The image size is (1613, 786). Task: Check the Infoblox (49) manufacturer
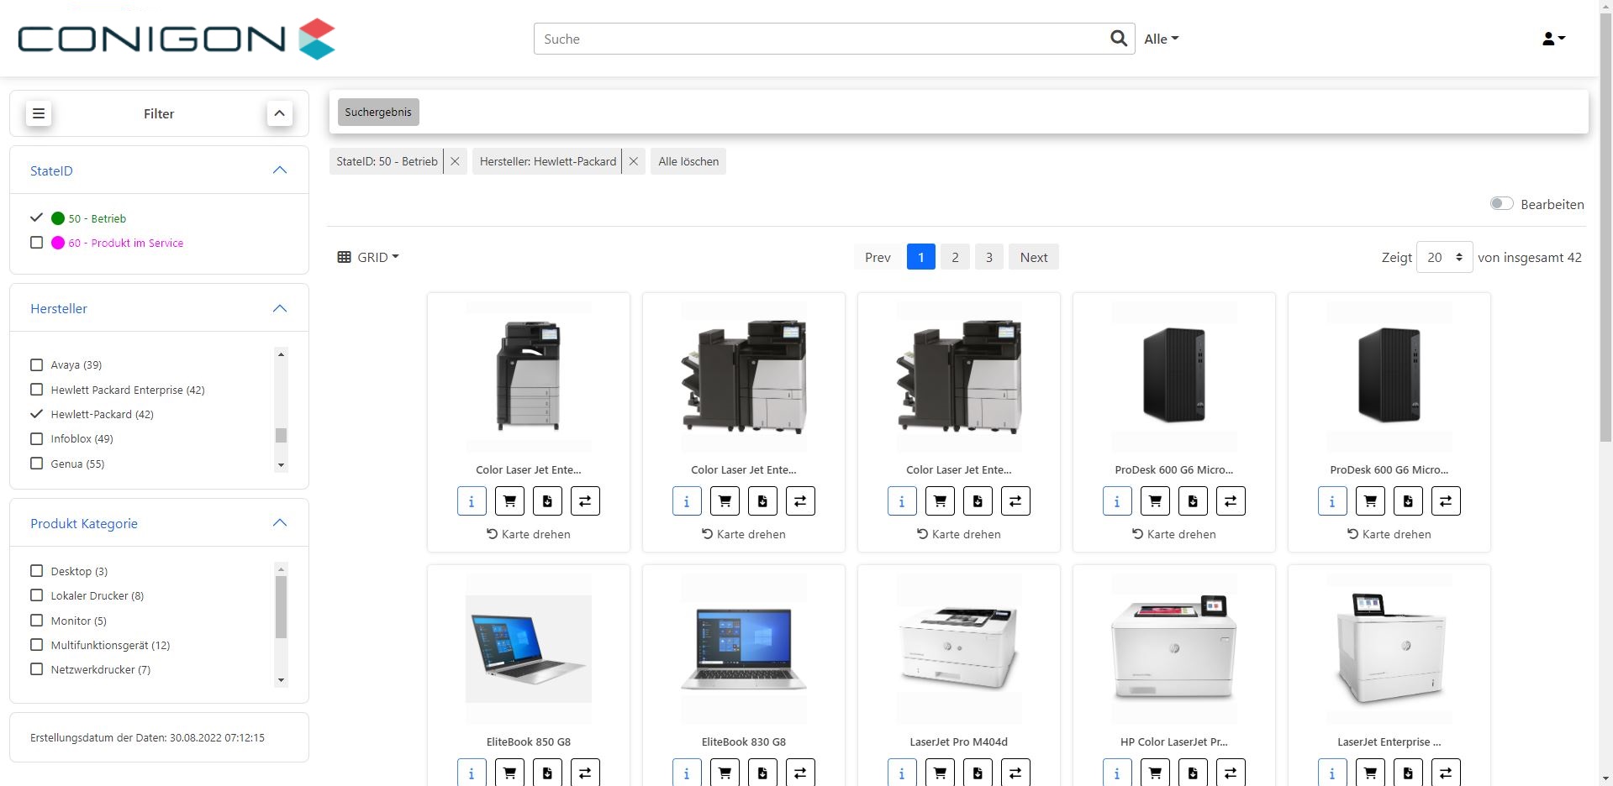pyautogui.click(x=36, y=438)
